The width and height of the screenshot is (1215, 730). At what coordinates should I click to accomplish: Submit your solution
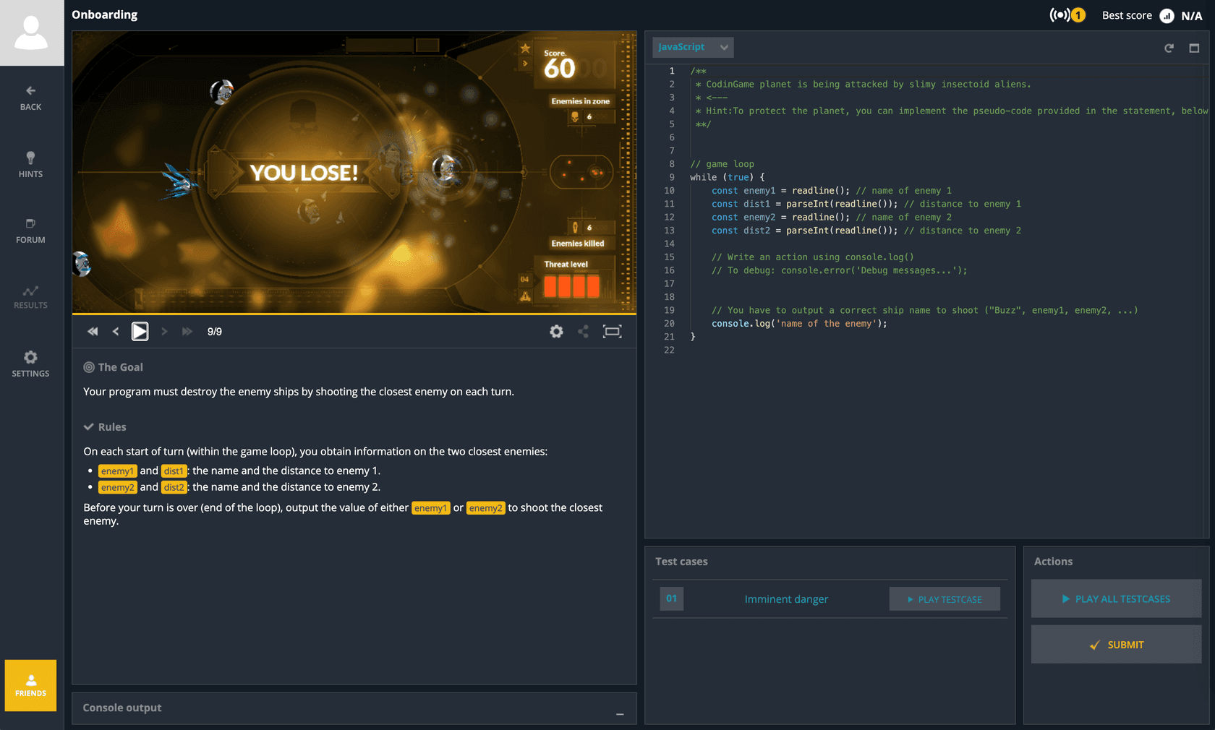pyautogui.click(x=1116, y=644)
